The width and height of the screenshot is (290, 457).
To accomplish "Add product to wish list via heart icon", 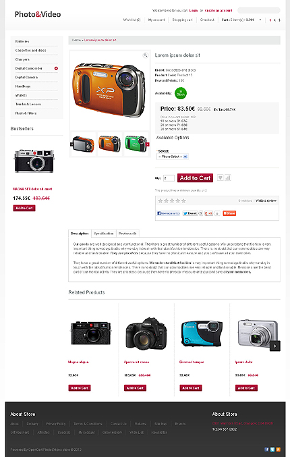I will click(221, 178).
